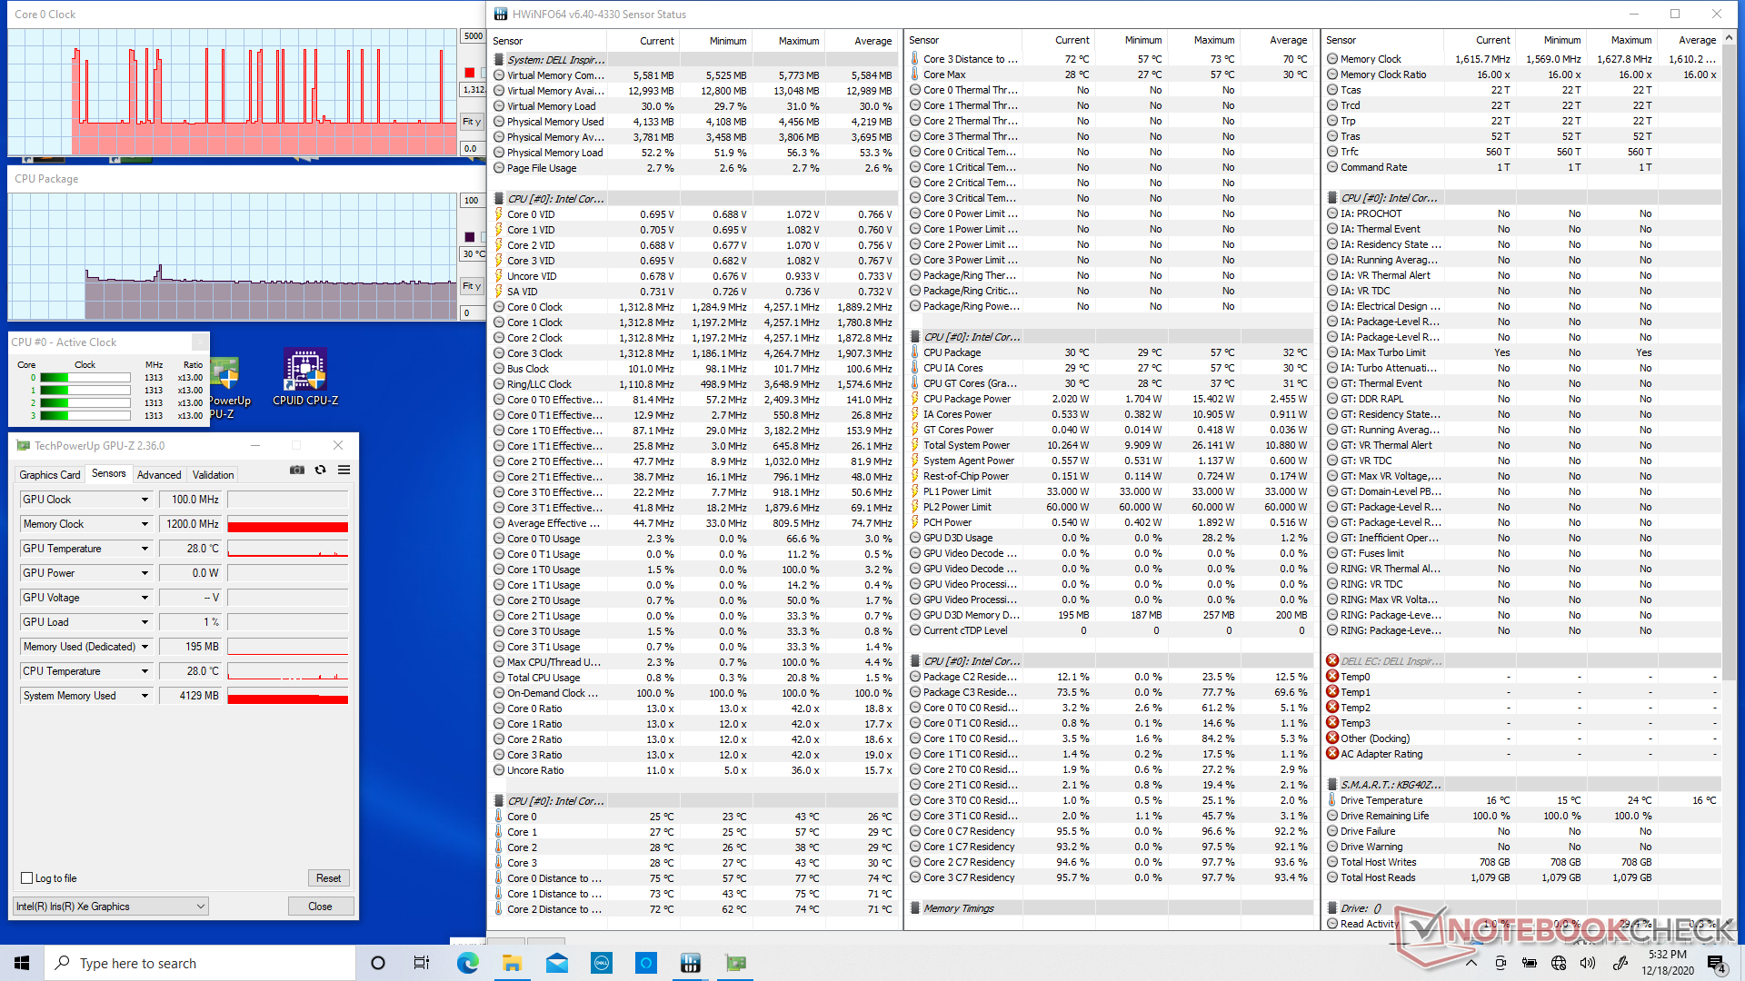Click the purple color swatch on CPU Package graph
The height and width of the screenshot is (981, 1745).
coord(469,237)
